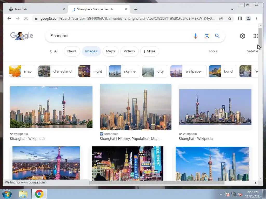Image resolution: width=266 pixels, height=199 pixels.
Task: Open the Windows Start menu
Action: click(7, 194)
